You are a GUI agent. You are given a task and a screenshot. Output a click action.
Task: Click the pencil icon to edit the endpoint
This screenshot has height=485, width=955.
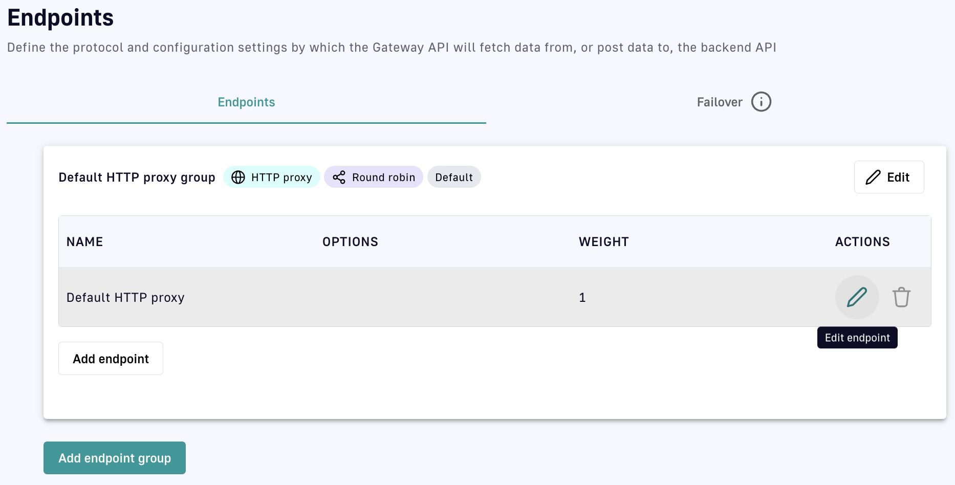pyautogui.click(x=857, y=297)
